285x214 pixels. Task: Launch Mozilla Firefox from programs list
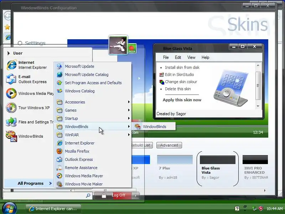click(x=93, y=151)
